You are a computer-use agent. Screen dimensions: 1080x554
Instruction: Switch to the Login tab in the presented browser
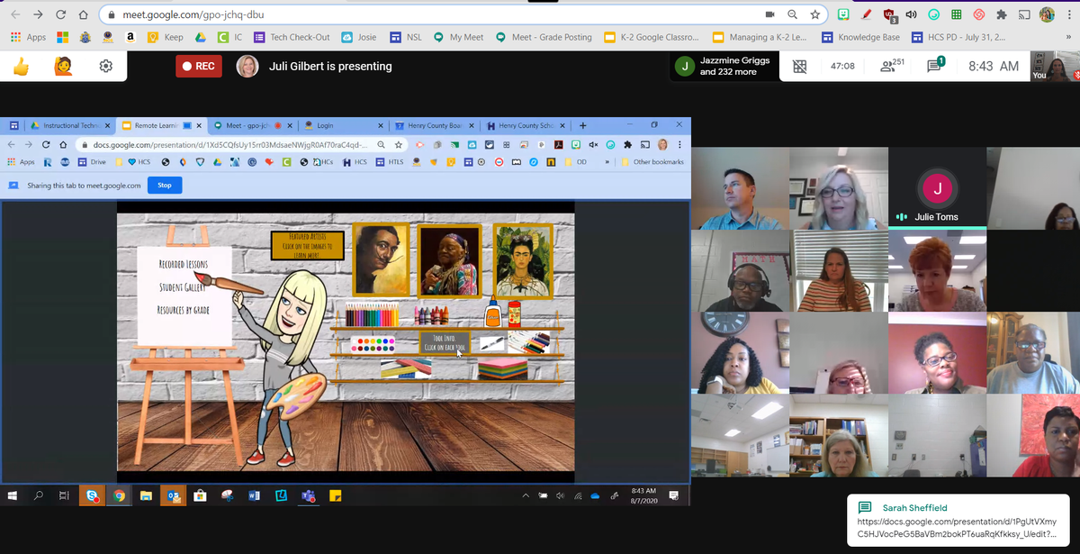(x=344, y=125)
